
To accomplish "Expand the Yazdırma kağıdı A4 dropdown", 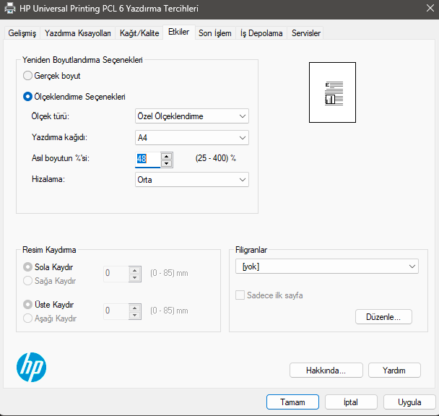I will click(192, 137).
